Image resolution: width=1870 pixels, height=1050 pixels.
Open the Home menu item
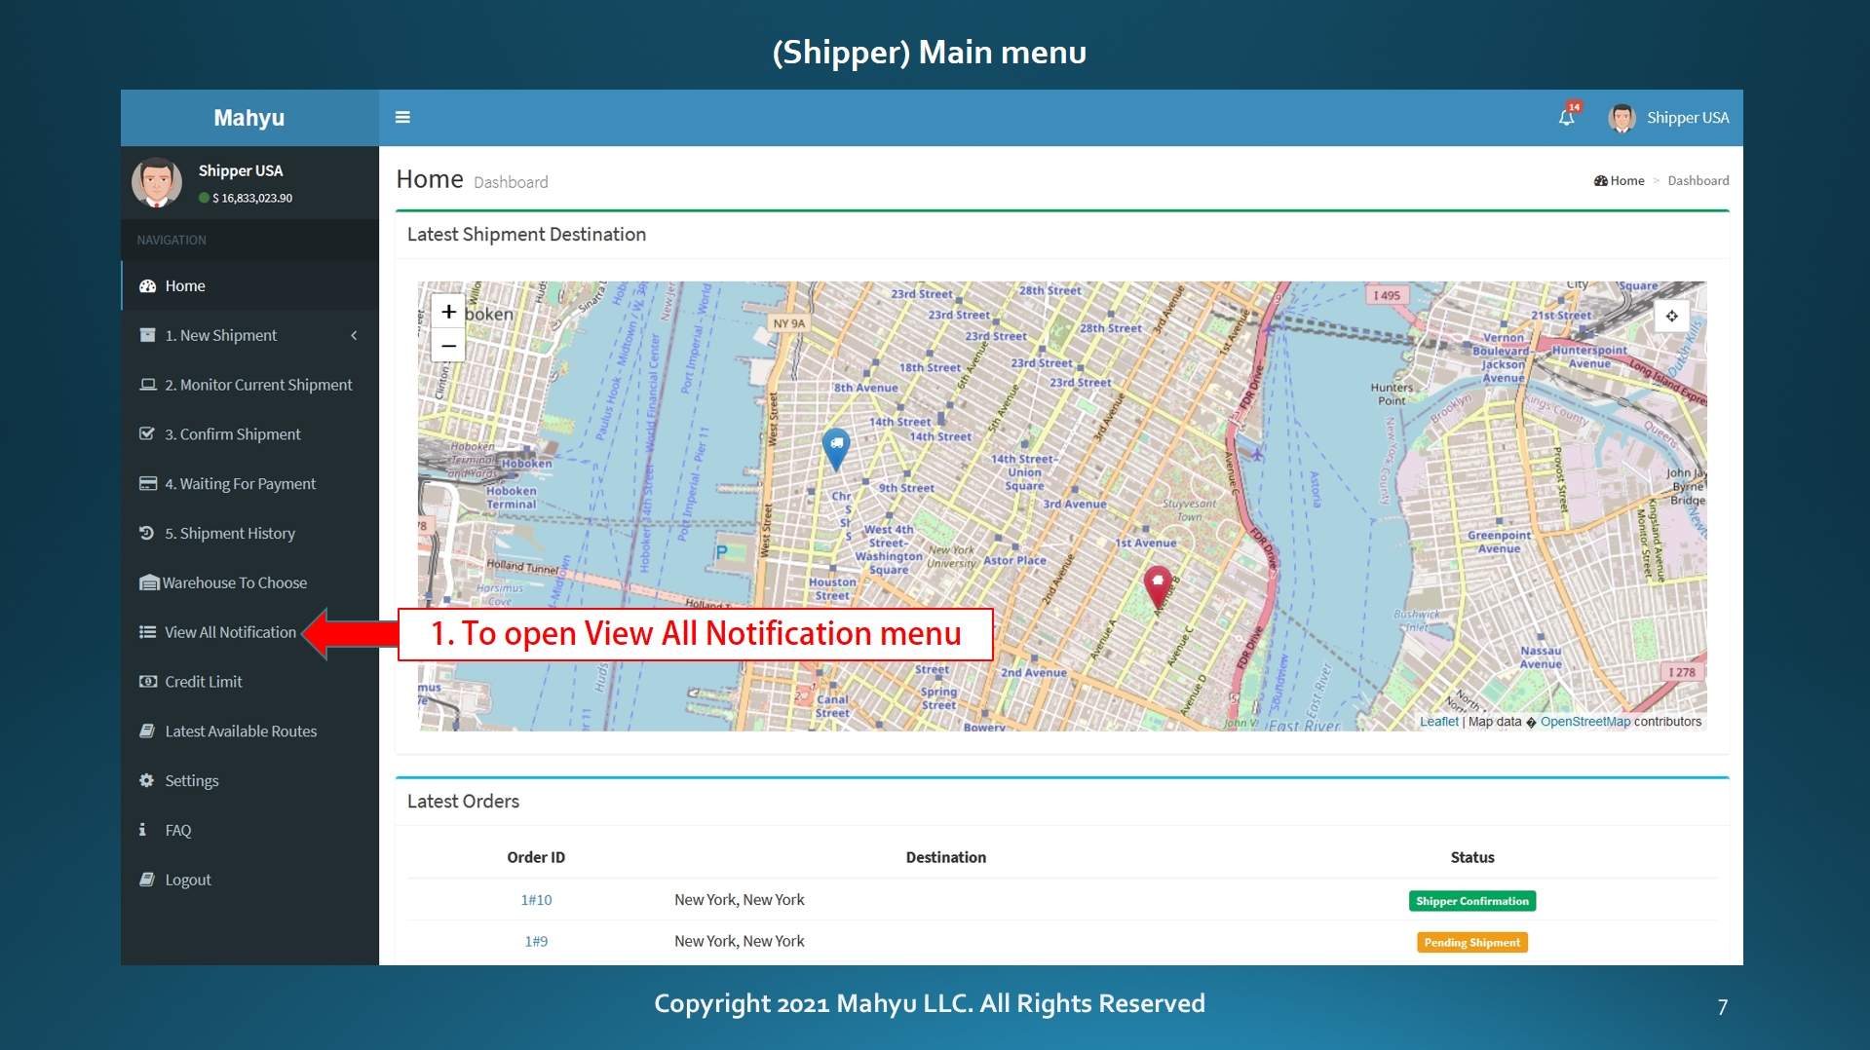click(249, 285)
